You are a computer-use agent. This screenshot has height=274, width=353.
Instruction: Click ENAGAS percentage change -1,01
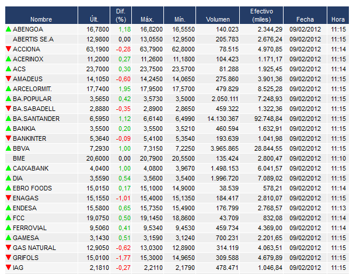(x=123, y=198)
